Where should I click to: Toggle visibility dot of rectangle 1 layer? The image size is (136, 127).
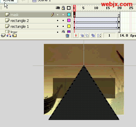(x=58, y=26)
